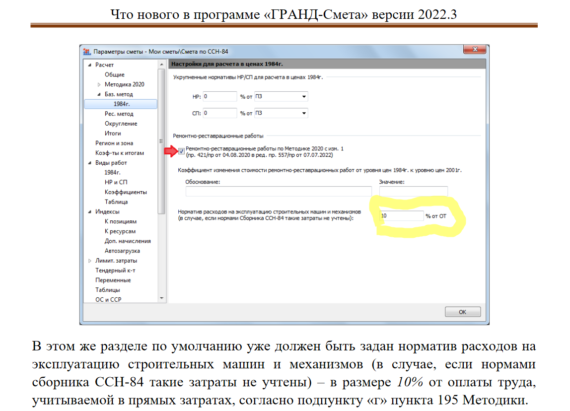Open Автозагрузка settings
Viewport: 570px width, 411px height.
(122, 251)
